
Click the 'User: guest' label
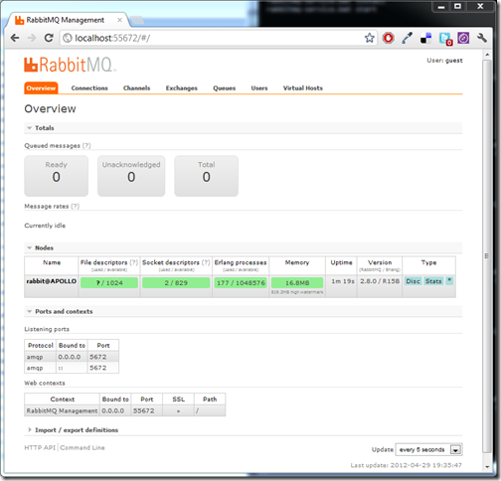[x=444, y=61]
